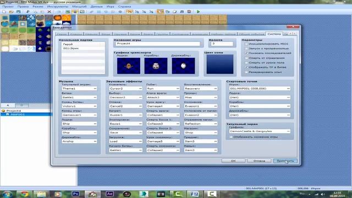Toggle Резервировать опыт checkbox
The image size is (352, 198).
246,72
